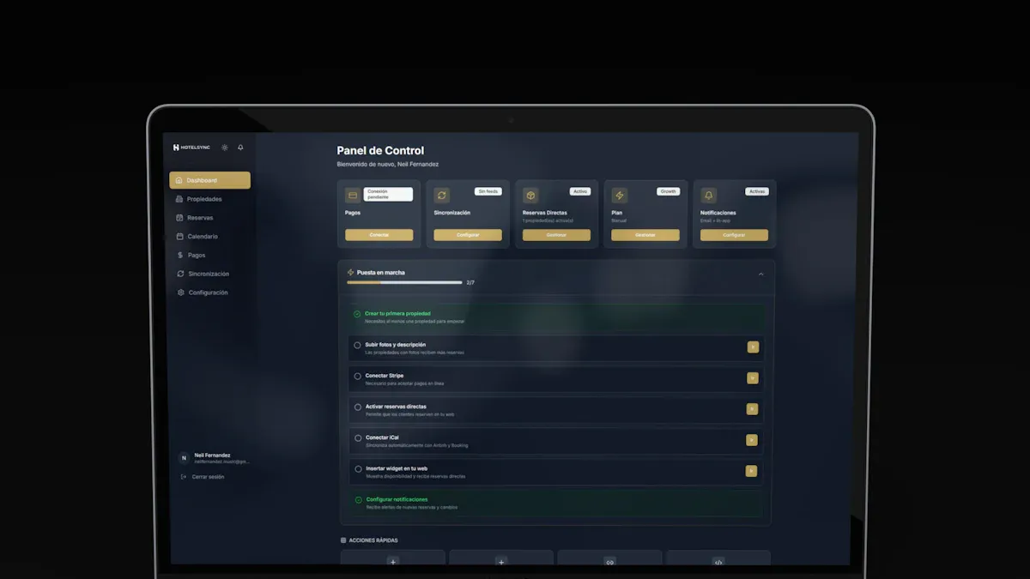The width and height of the screenshot is (1030, 579).
Task: Click the code embed quick action icon
Action: click(x=718, y=562)
